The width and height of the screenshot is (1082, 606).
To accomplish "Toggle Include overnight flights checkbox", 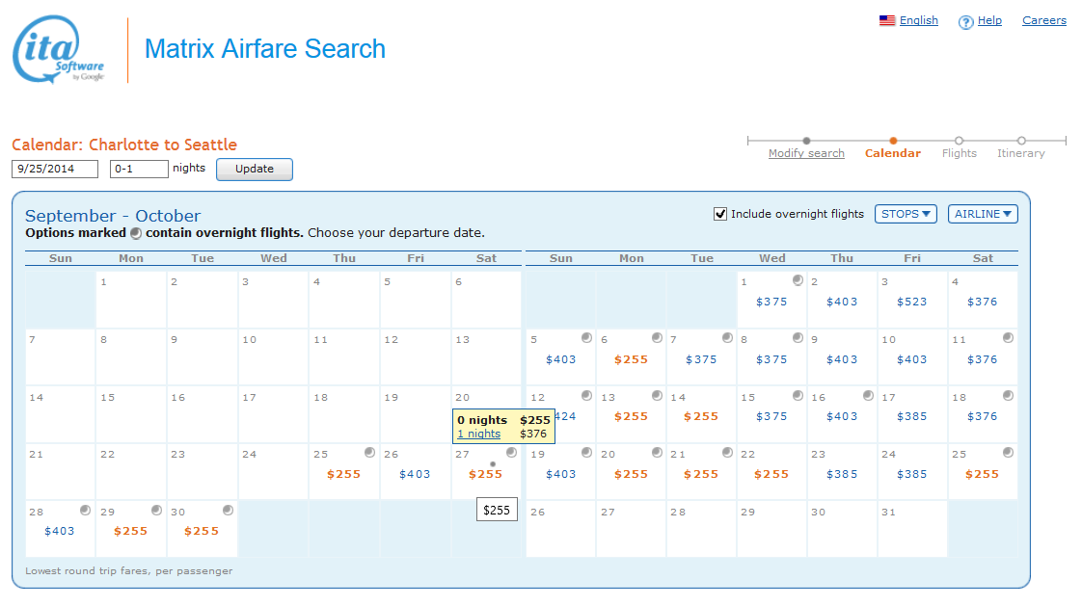I will pos(719,214).
